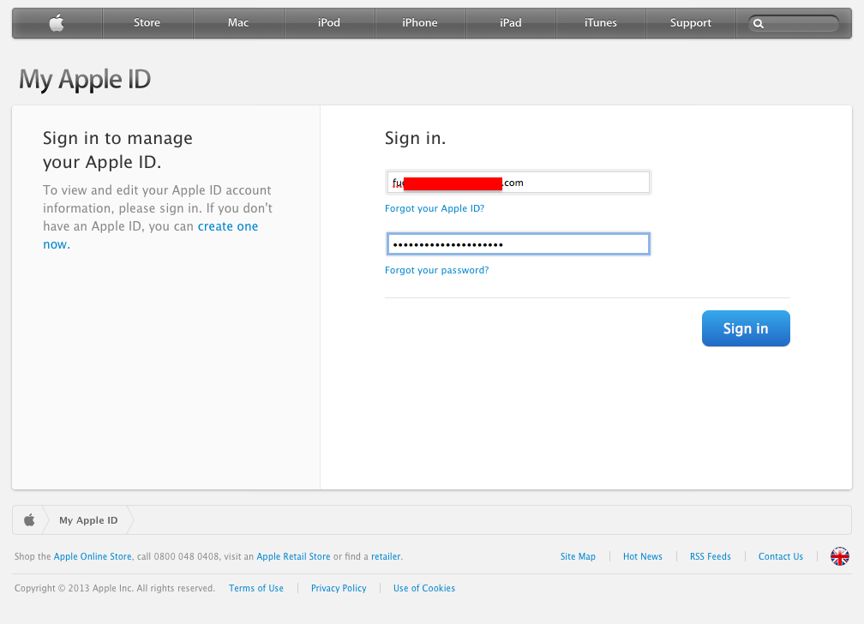Open the Privacy Policy link
This screenshot has height=624, width=864.
pyautogui.click(x=339, y=588)
